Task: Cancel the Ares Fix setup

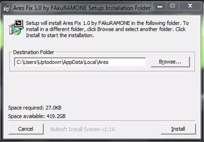Action: 26,129
